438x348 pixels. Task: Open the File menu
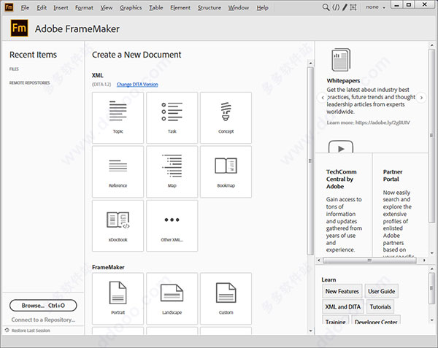point(25,7)
